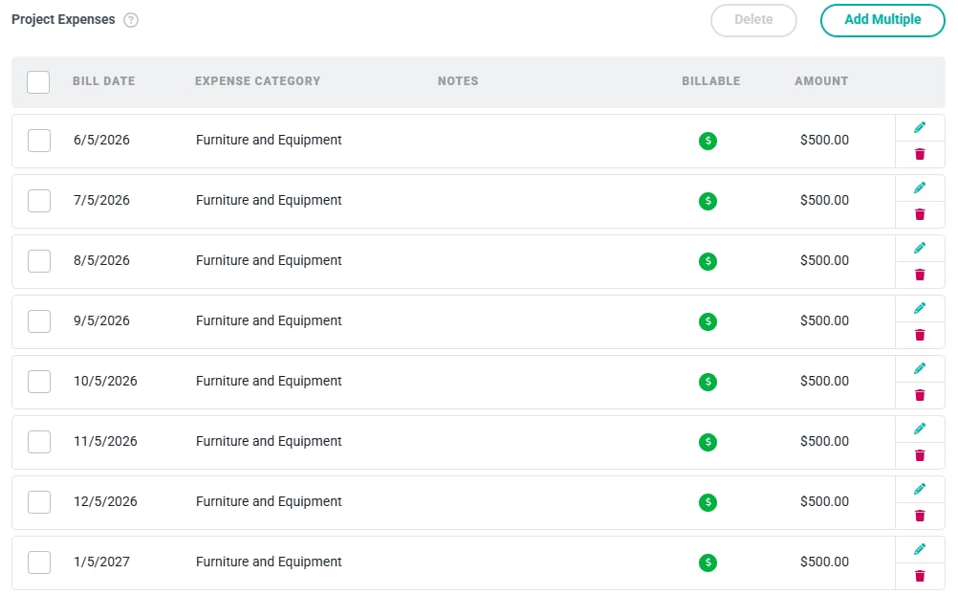
Task: Edit the 12/5/2026 expense with pencil icon
Action: tap(920, 489)
